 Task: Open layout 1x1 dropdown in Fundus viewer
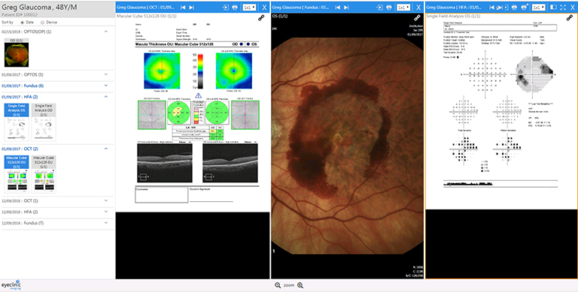click(x=403, y=8)
